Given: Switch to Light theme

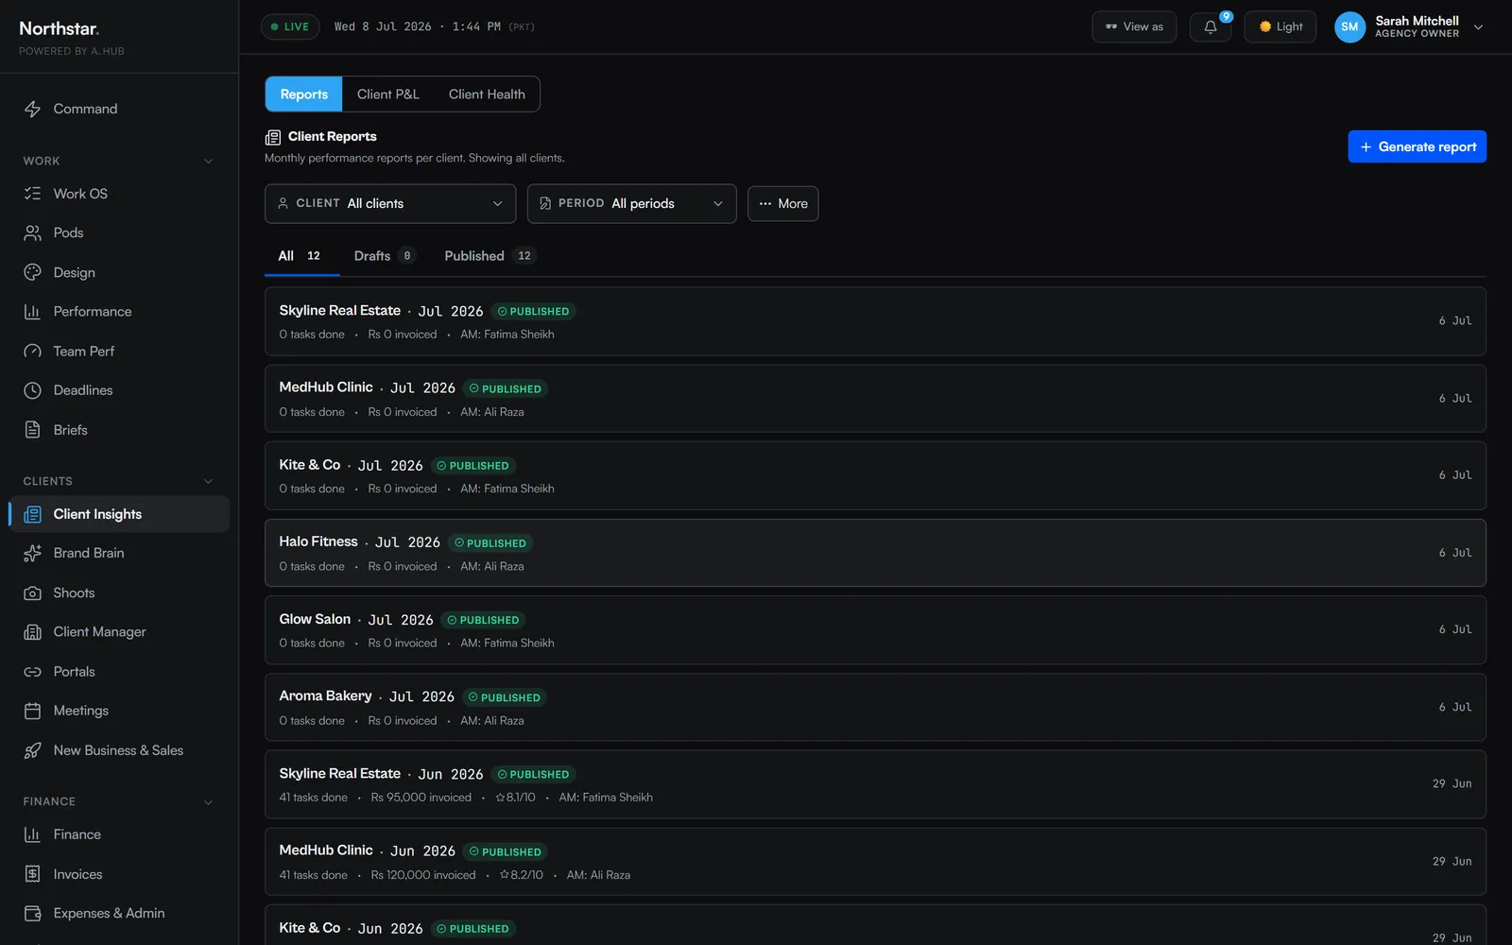Looking at the screenshot, I should coord(1280,26).
